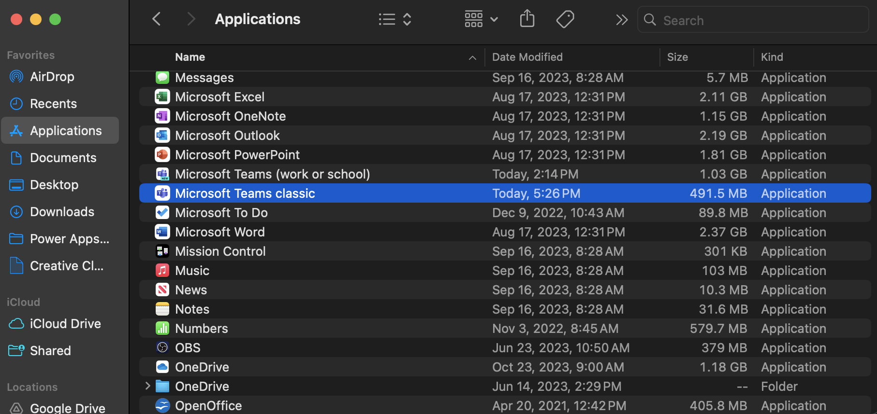Click the Edit Tags toolbar icon
Viewport: 877px width, 414px height.
point(565,19)
